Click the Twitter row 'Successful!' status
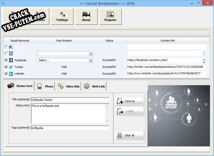This screenshot has width=214, height=156. click(109, 67)
